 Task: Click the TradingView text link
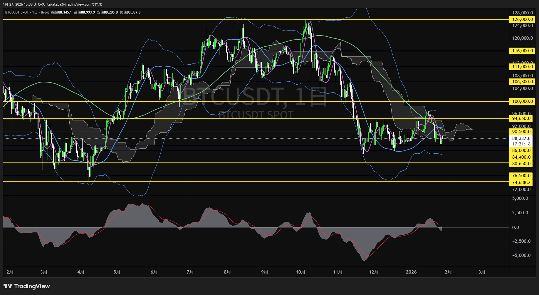click(x=32, y=286)
